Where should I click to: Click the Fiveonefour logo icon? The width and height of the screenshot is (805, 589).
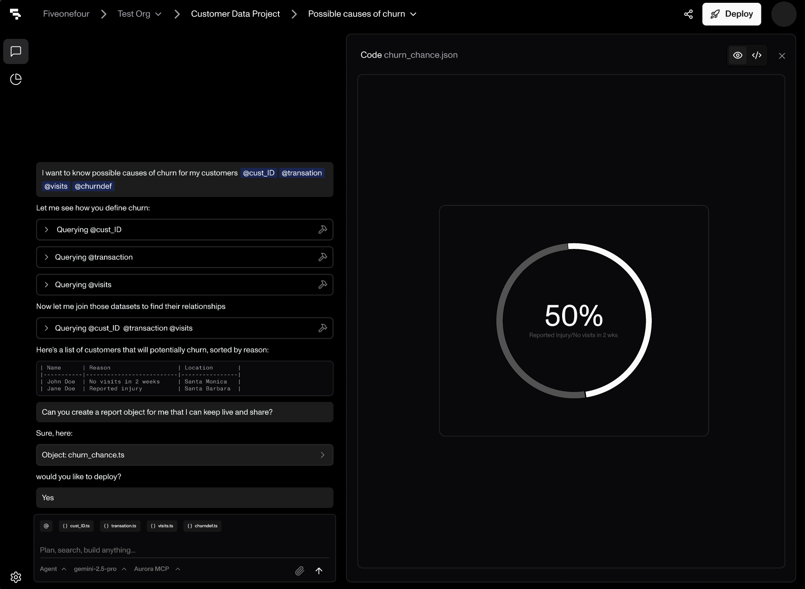[15, 14]
